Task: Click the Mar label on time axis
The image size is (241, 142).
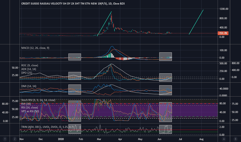Action: 99,139
